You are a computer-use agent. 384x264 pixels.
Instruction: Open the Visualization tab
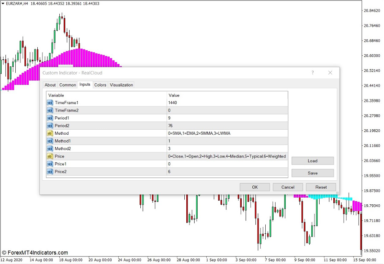(121, 84)
